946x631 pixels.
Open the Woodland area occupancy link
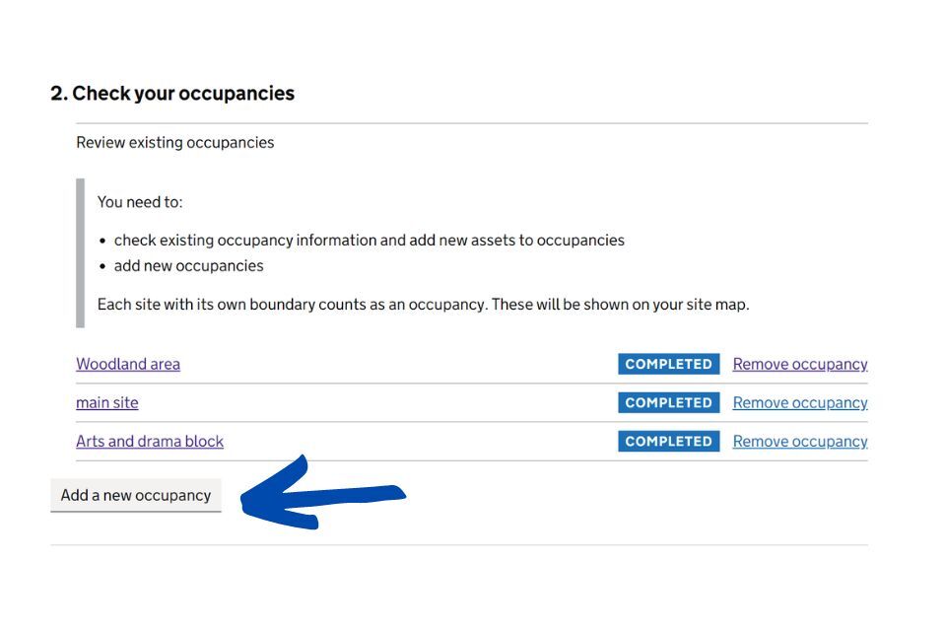[128, 364]
